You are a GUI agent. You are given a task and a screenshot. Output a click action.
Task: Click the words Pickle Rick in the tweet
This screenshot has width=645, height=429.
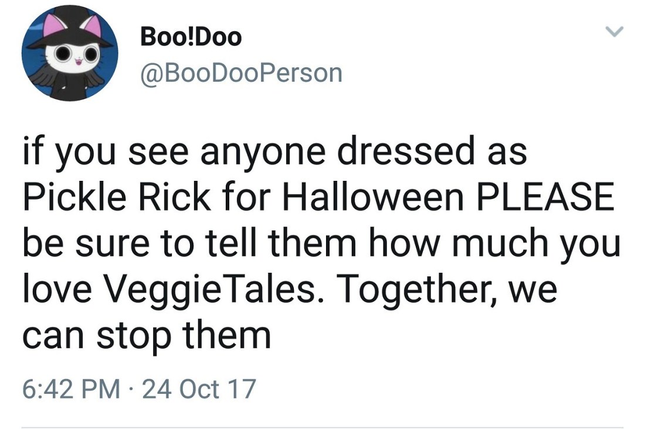(117, 196)
